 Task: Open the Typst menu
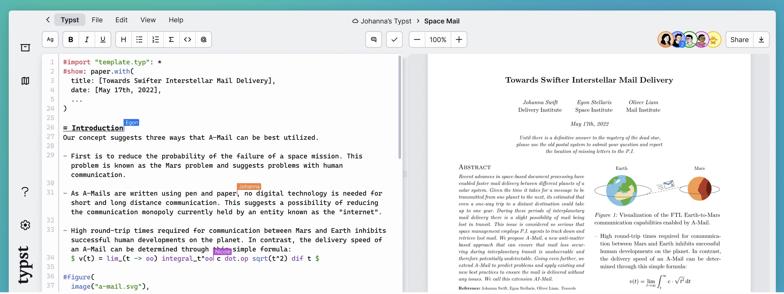[x=70, y=20]
